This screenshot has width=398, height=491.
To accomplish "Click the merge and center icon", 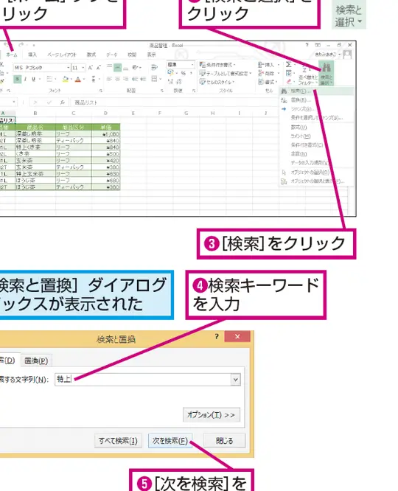I will point(154,79).
